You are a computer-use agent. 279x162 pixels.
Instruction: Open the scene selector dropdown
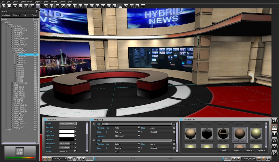pyautogui.click(x=37, y=11)
